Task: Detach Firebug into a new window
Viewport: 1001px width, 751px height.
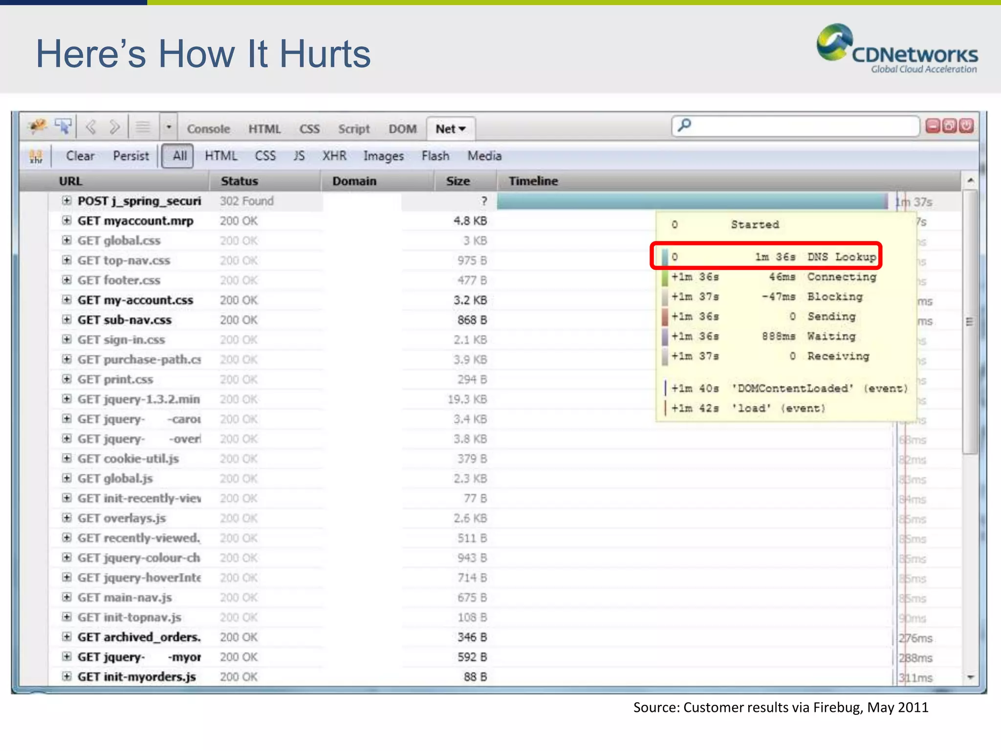Action: click(949, 126)
